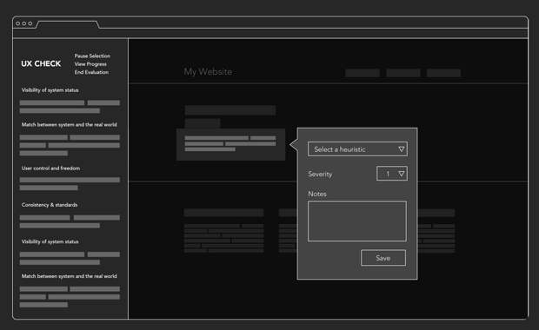Screen dimensions: 539x330
Task: Click the Notes label
Action: pyautogui.click(x=317, y=194)
